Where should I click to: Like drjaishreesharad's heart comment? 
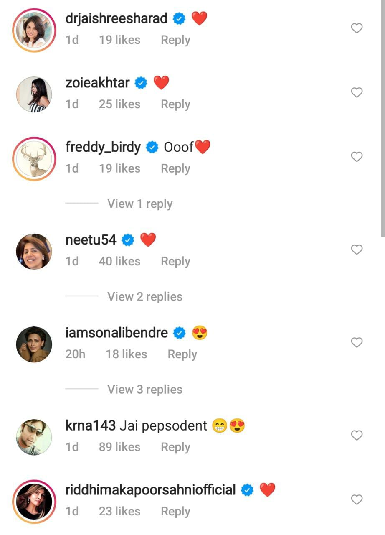click(x=356, y=28)
